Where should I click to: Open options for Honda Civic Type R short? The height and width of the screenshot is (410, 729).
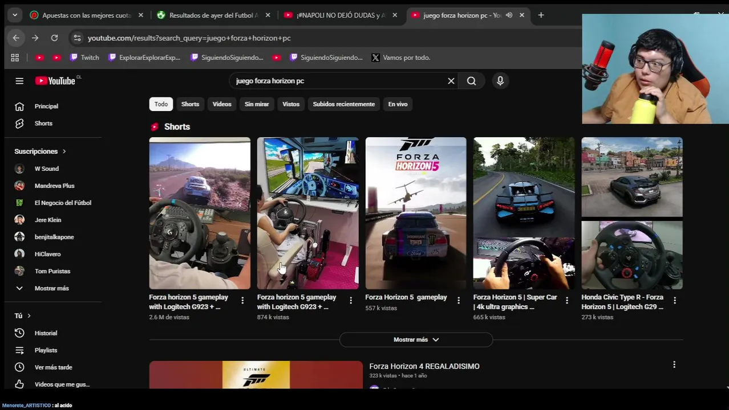675,300
